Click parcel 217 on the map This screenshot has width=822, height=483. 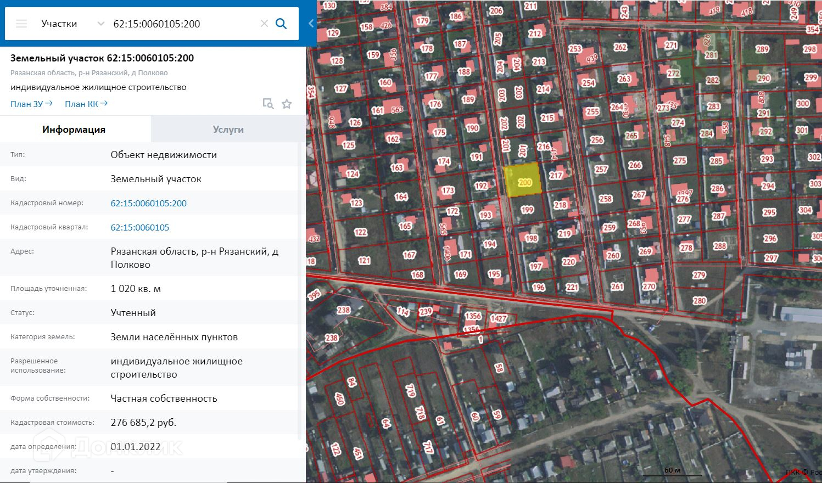(x=556, y=175)
